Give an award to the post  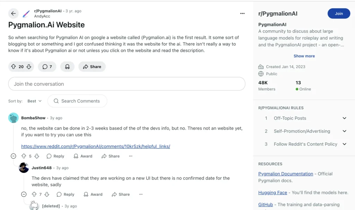(67, 67)
